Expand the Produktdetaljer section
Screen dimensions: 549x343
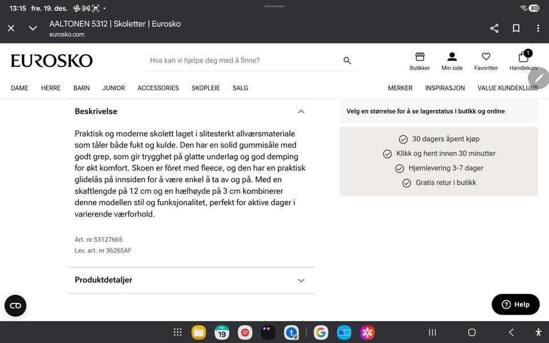[301, 280]
